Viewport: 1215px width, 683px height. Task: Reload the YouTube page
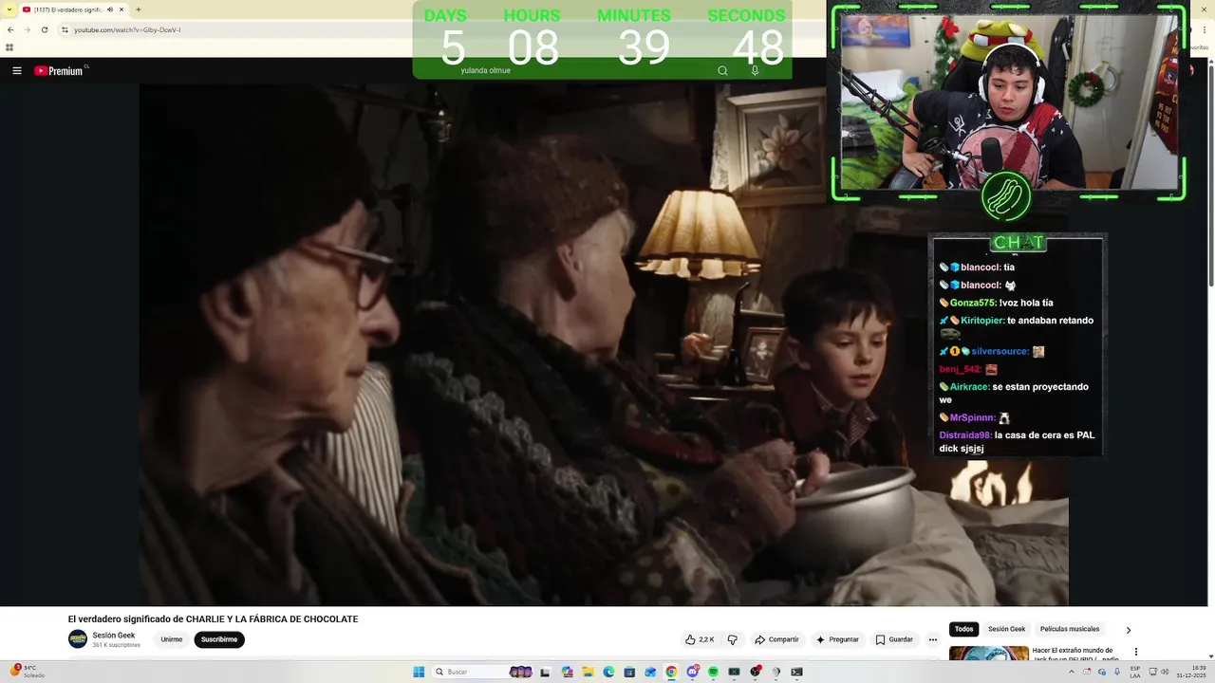[x=44, y=29]
